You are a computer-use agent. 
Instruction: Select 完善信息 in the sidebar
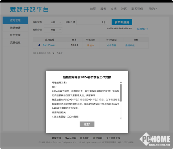pos(15,43)
